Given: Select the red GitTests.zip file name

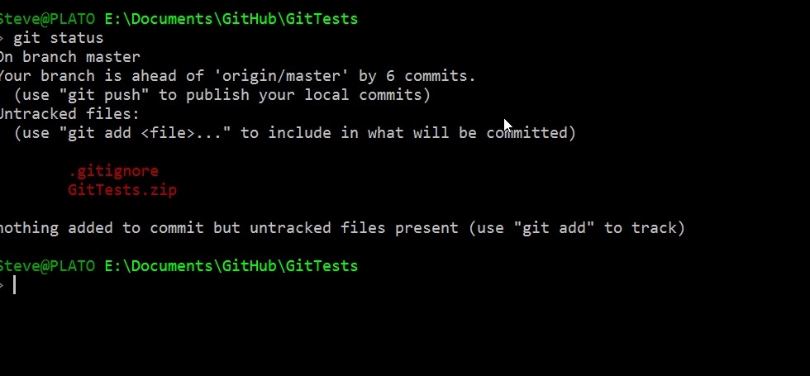Looking at the screenshot, I should pos(122,190).
